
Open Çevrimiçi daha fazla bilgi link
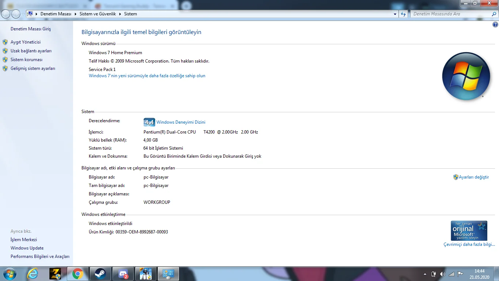[x=469, y=244]
